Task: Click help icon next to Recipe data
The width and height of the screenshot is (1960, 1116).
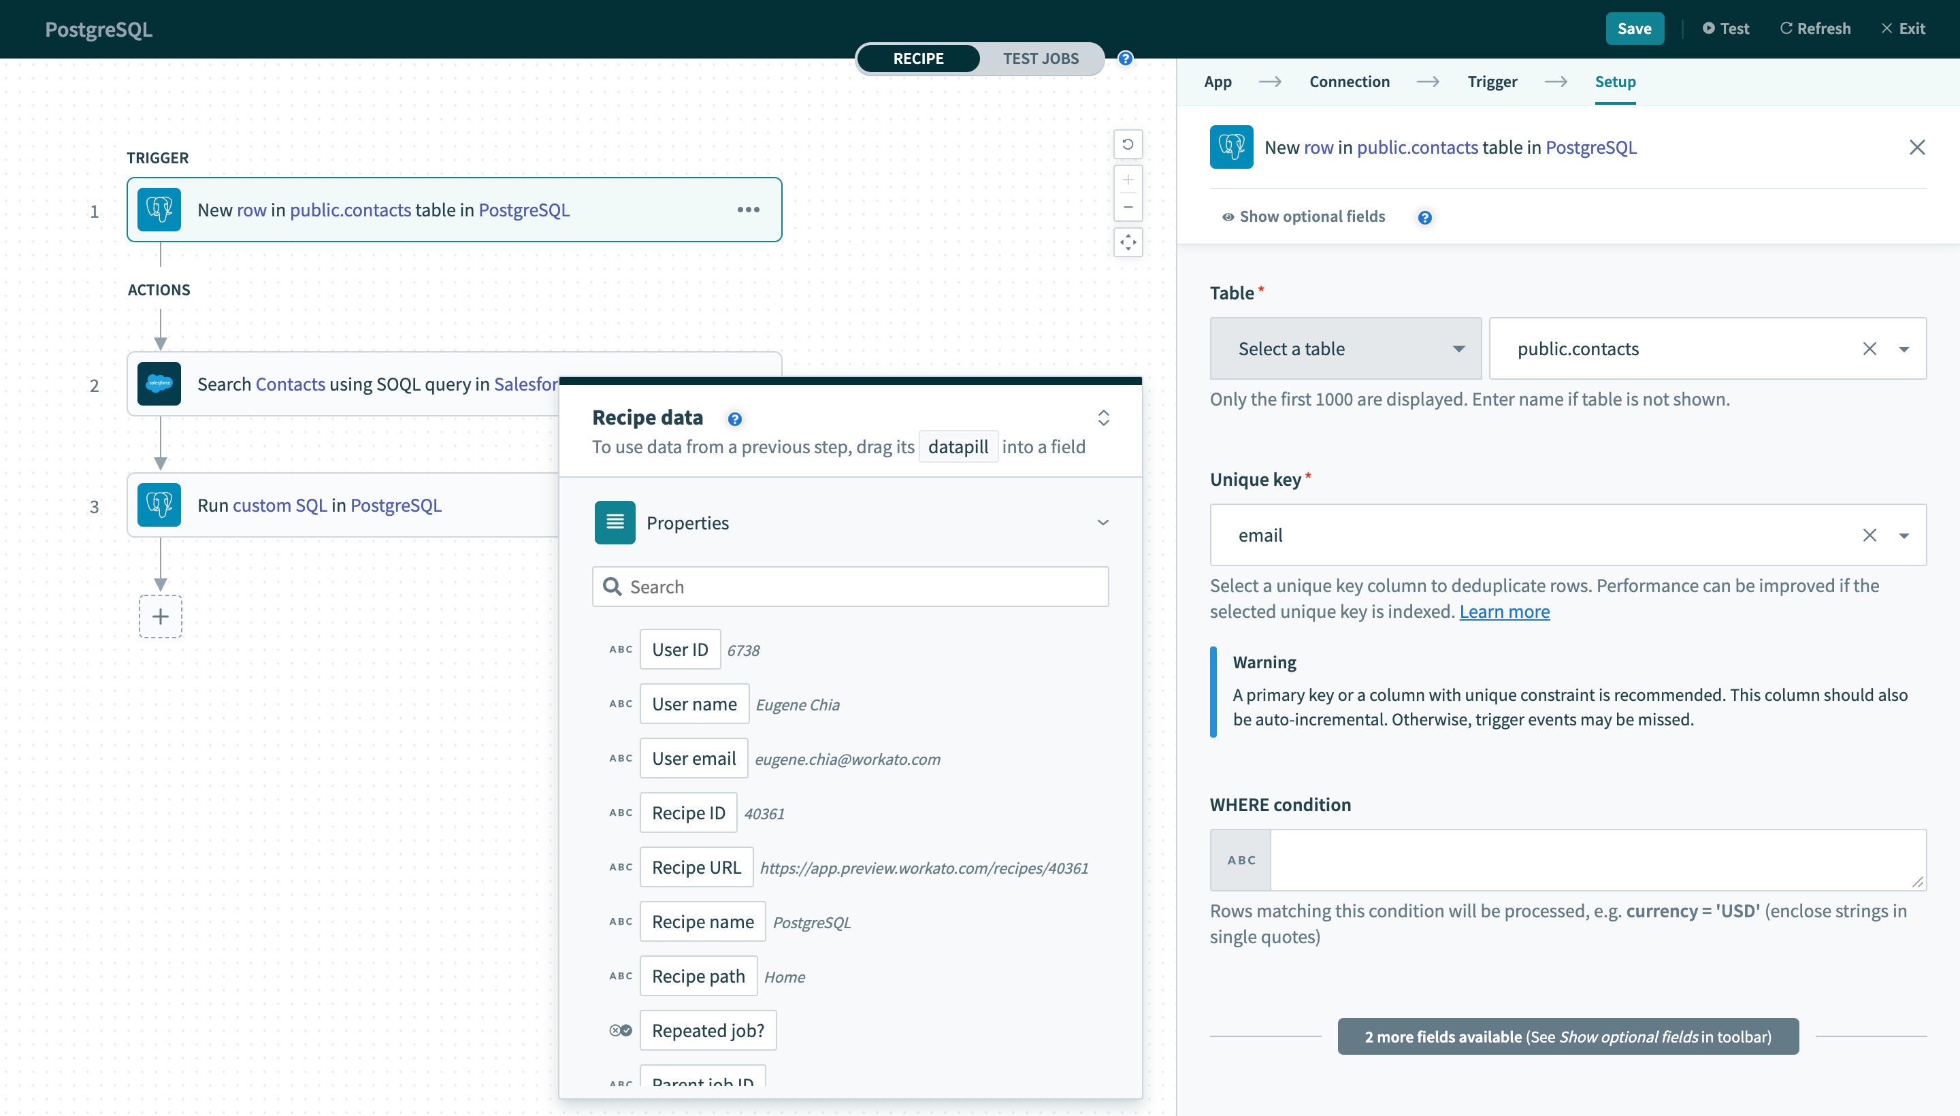Action: (x=734, y=419)
